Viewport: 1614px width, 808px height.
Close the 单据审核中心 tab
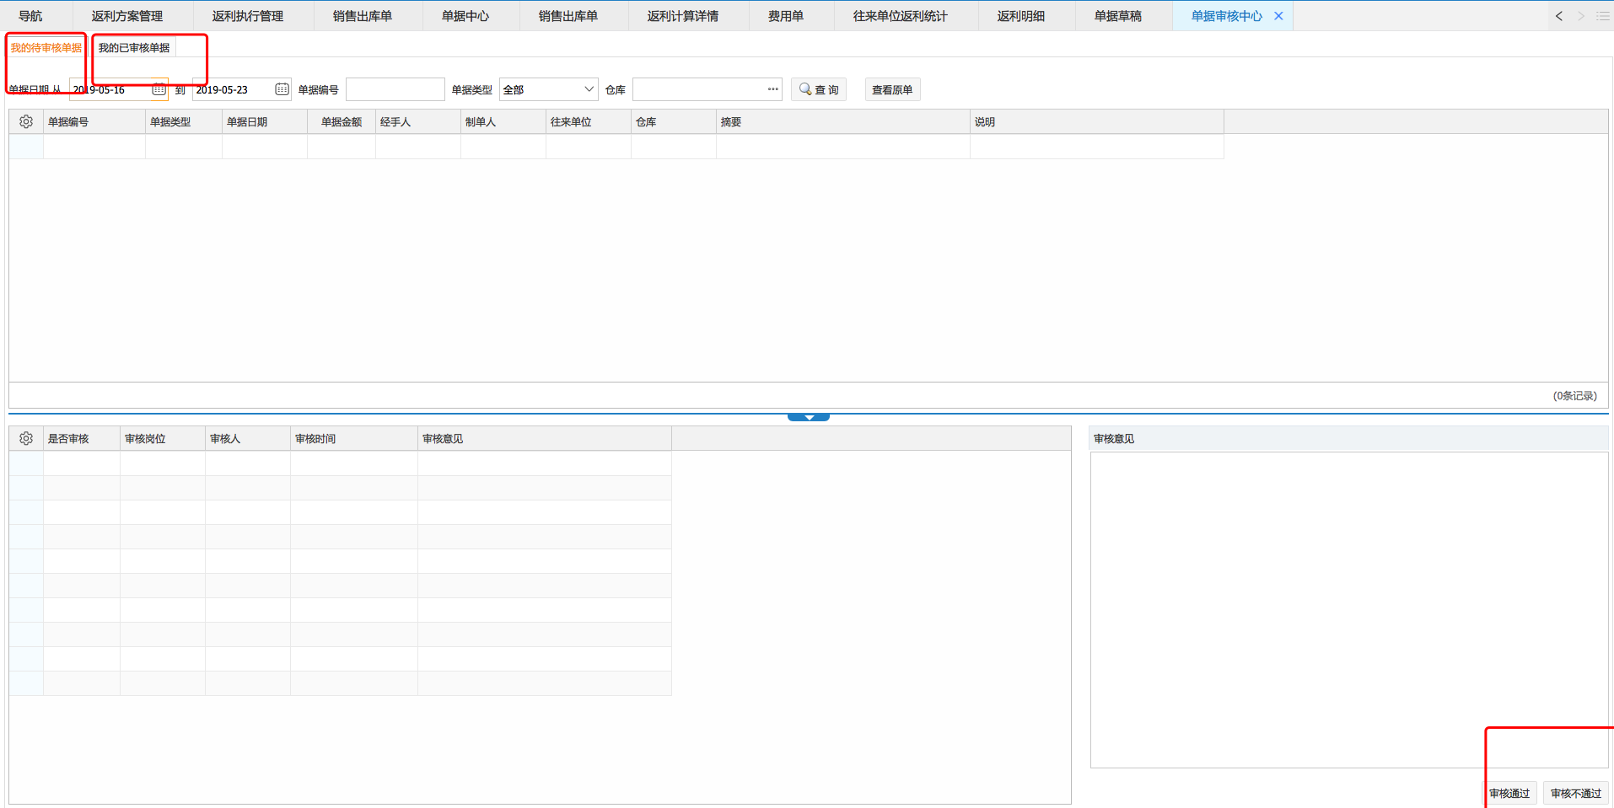(1278, 16)
